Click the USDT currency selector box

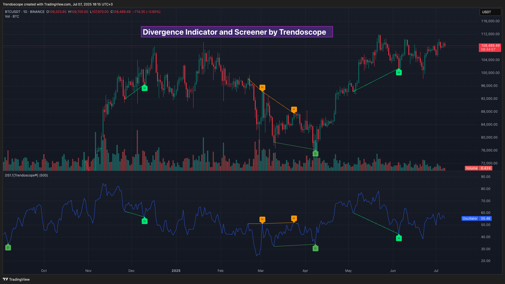pyautogui.click(x=490, y=12)
